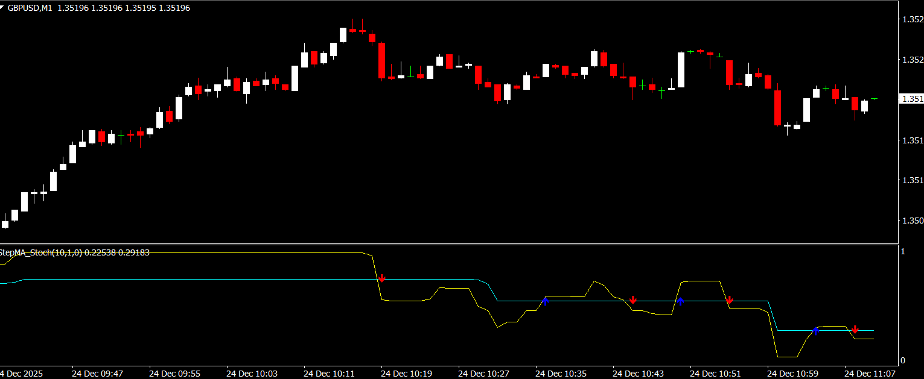Image resolution: width=924 pixels, height=379 pixels.
Task: Expand the triangle next to GBPUSD,M1
Action: click(x=3, y=8)
